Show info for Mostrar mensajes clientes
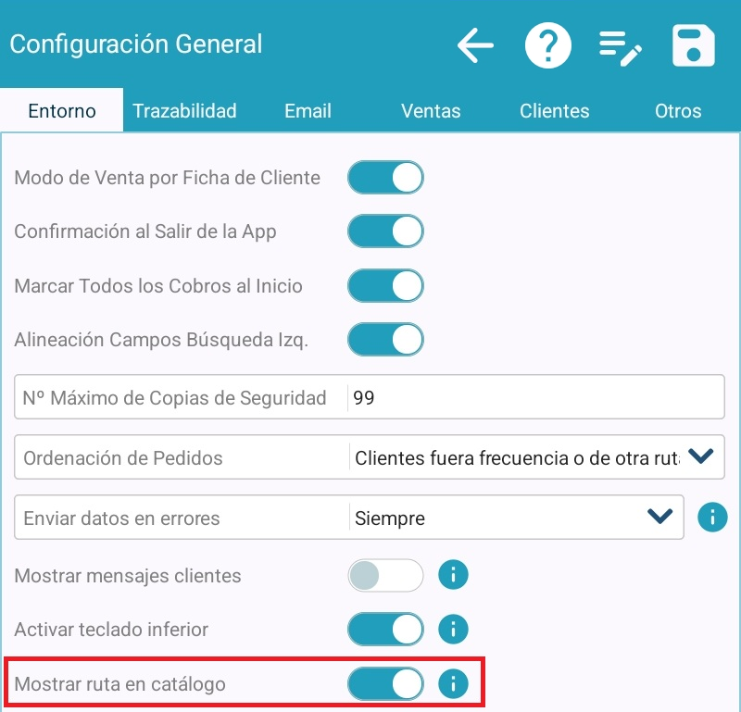741x712 pixels. (453, 575)
